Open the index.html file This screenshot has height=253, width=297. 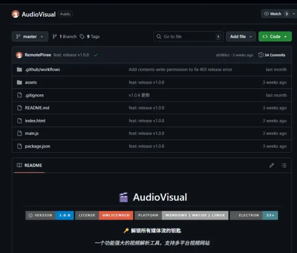click(x=35, y=121)
